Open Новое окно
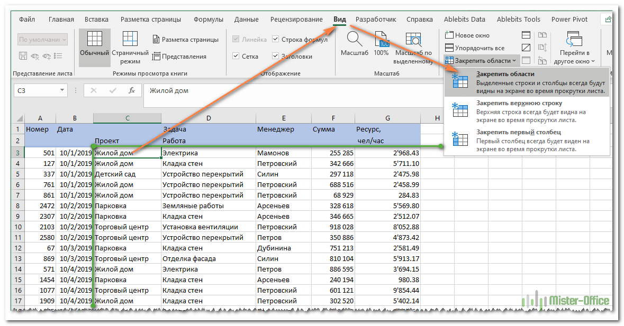Screen dimensions: 624x326 click(x=467, y=35)
